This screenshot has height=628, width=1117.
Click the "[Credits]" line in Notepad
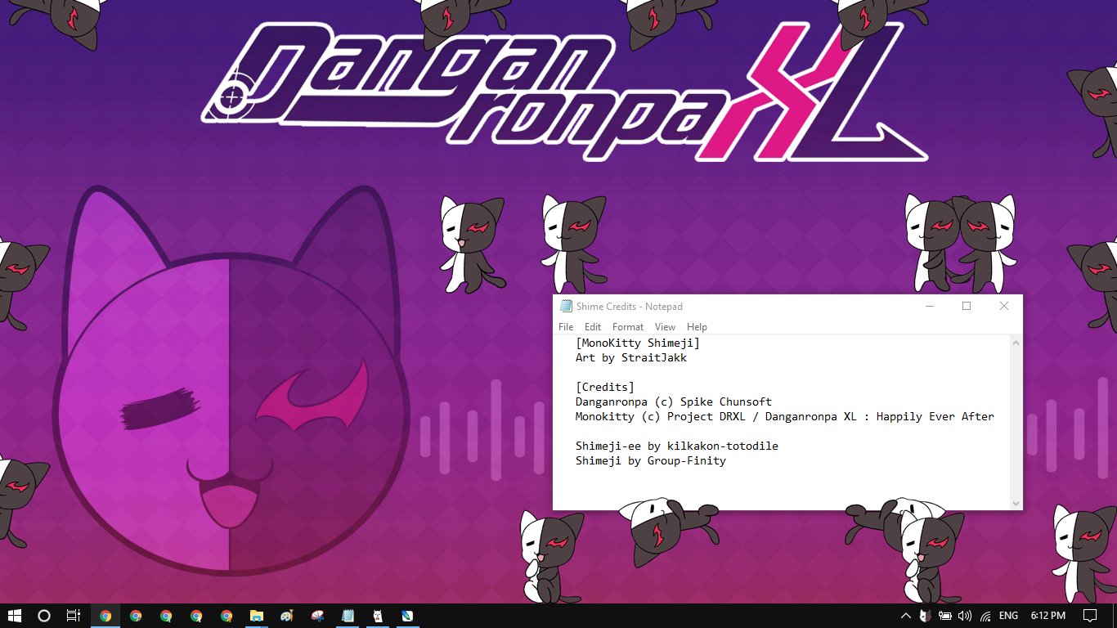click(605, 388)
